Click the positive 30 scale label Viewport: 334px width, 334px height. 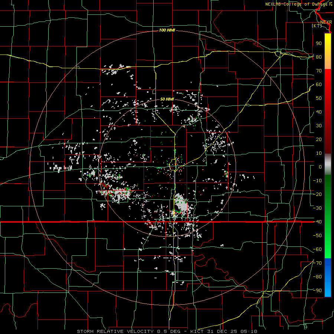[x=319, y=126]
